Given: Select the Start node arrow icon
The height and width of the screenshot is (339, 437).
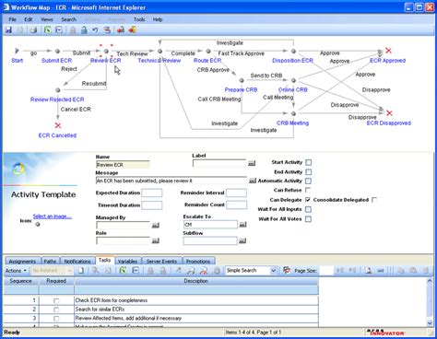Looking at the screenshot, I should [x=17, y=51].
